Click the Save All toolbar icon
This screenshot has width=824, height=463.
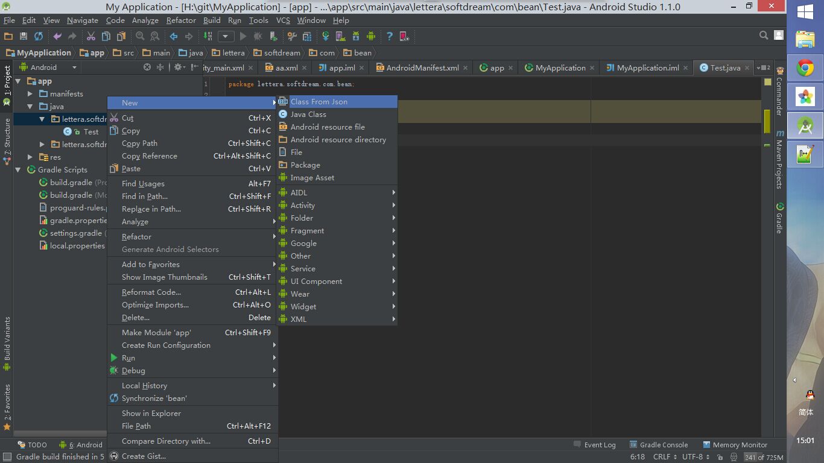click(24, 36)
